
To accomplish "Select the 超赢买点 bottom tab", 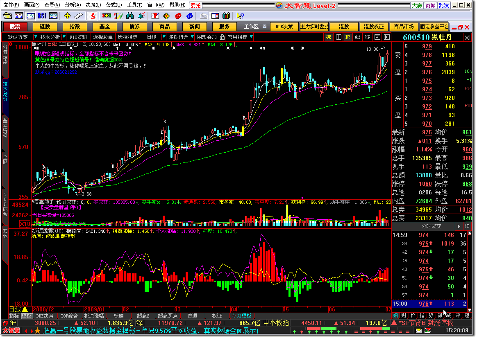I will click(x=167, y=316).
